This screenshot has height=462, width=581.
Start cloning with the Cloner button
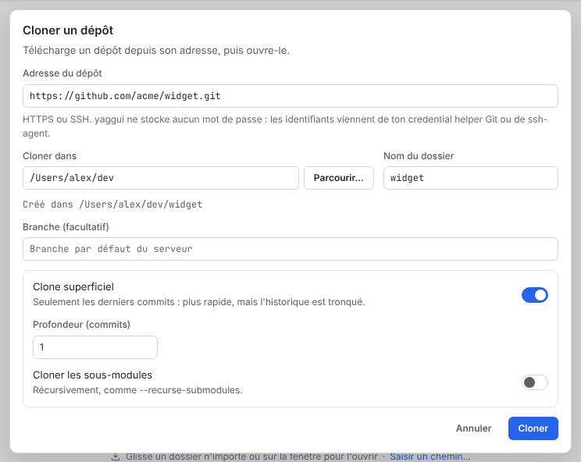[x=533, y=428]
